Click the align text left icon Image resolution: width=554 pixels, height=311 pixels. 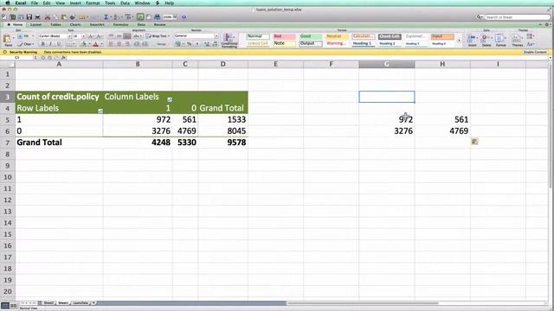click(x=112, y=44)
